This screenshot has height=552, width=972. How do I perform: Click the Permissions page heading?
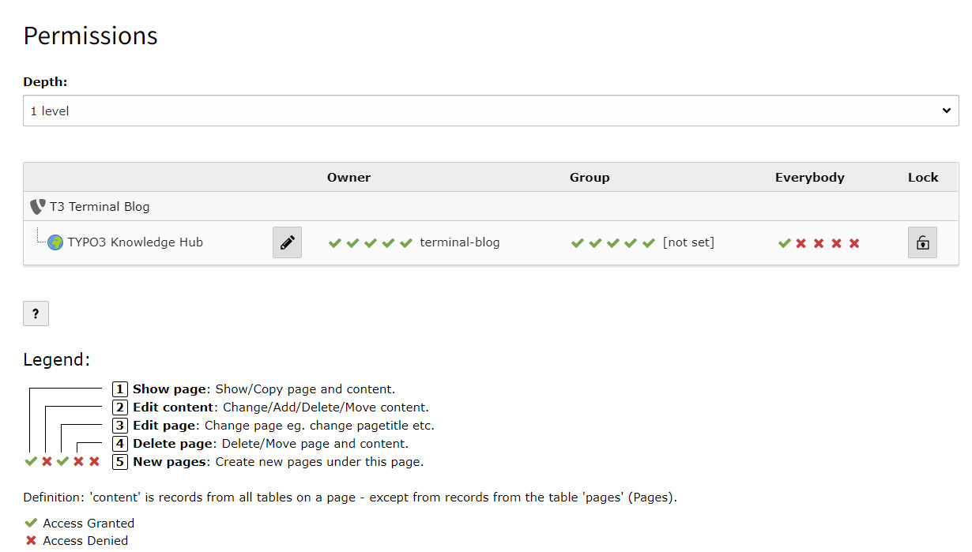pyautogui.click(x=90, y=36)
